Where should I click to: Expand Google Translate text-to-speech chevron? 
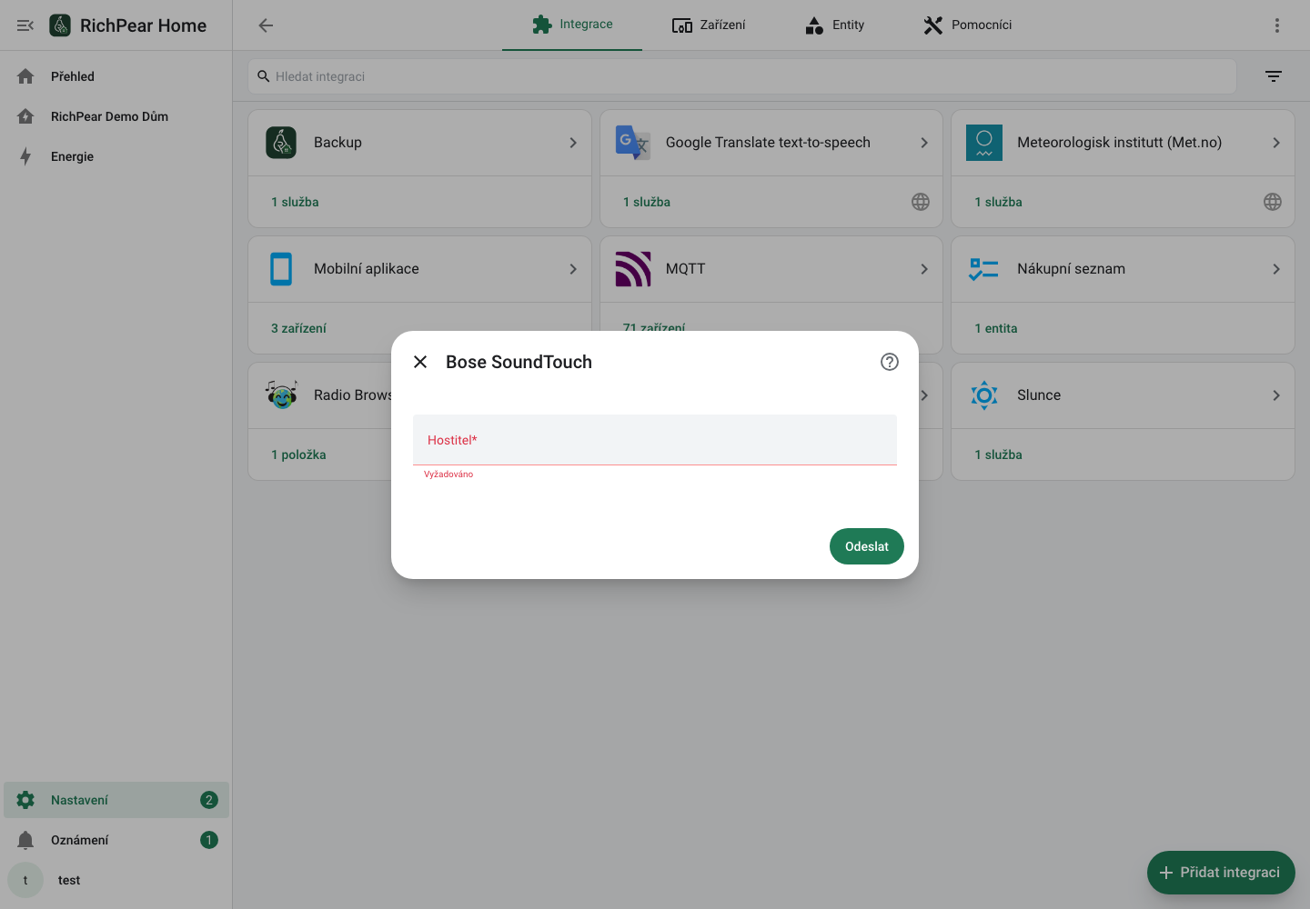pyautogui.click(x=924, y=143)
